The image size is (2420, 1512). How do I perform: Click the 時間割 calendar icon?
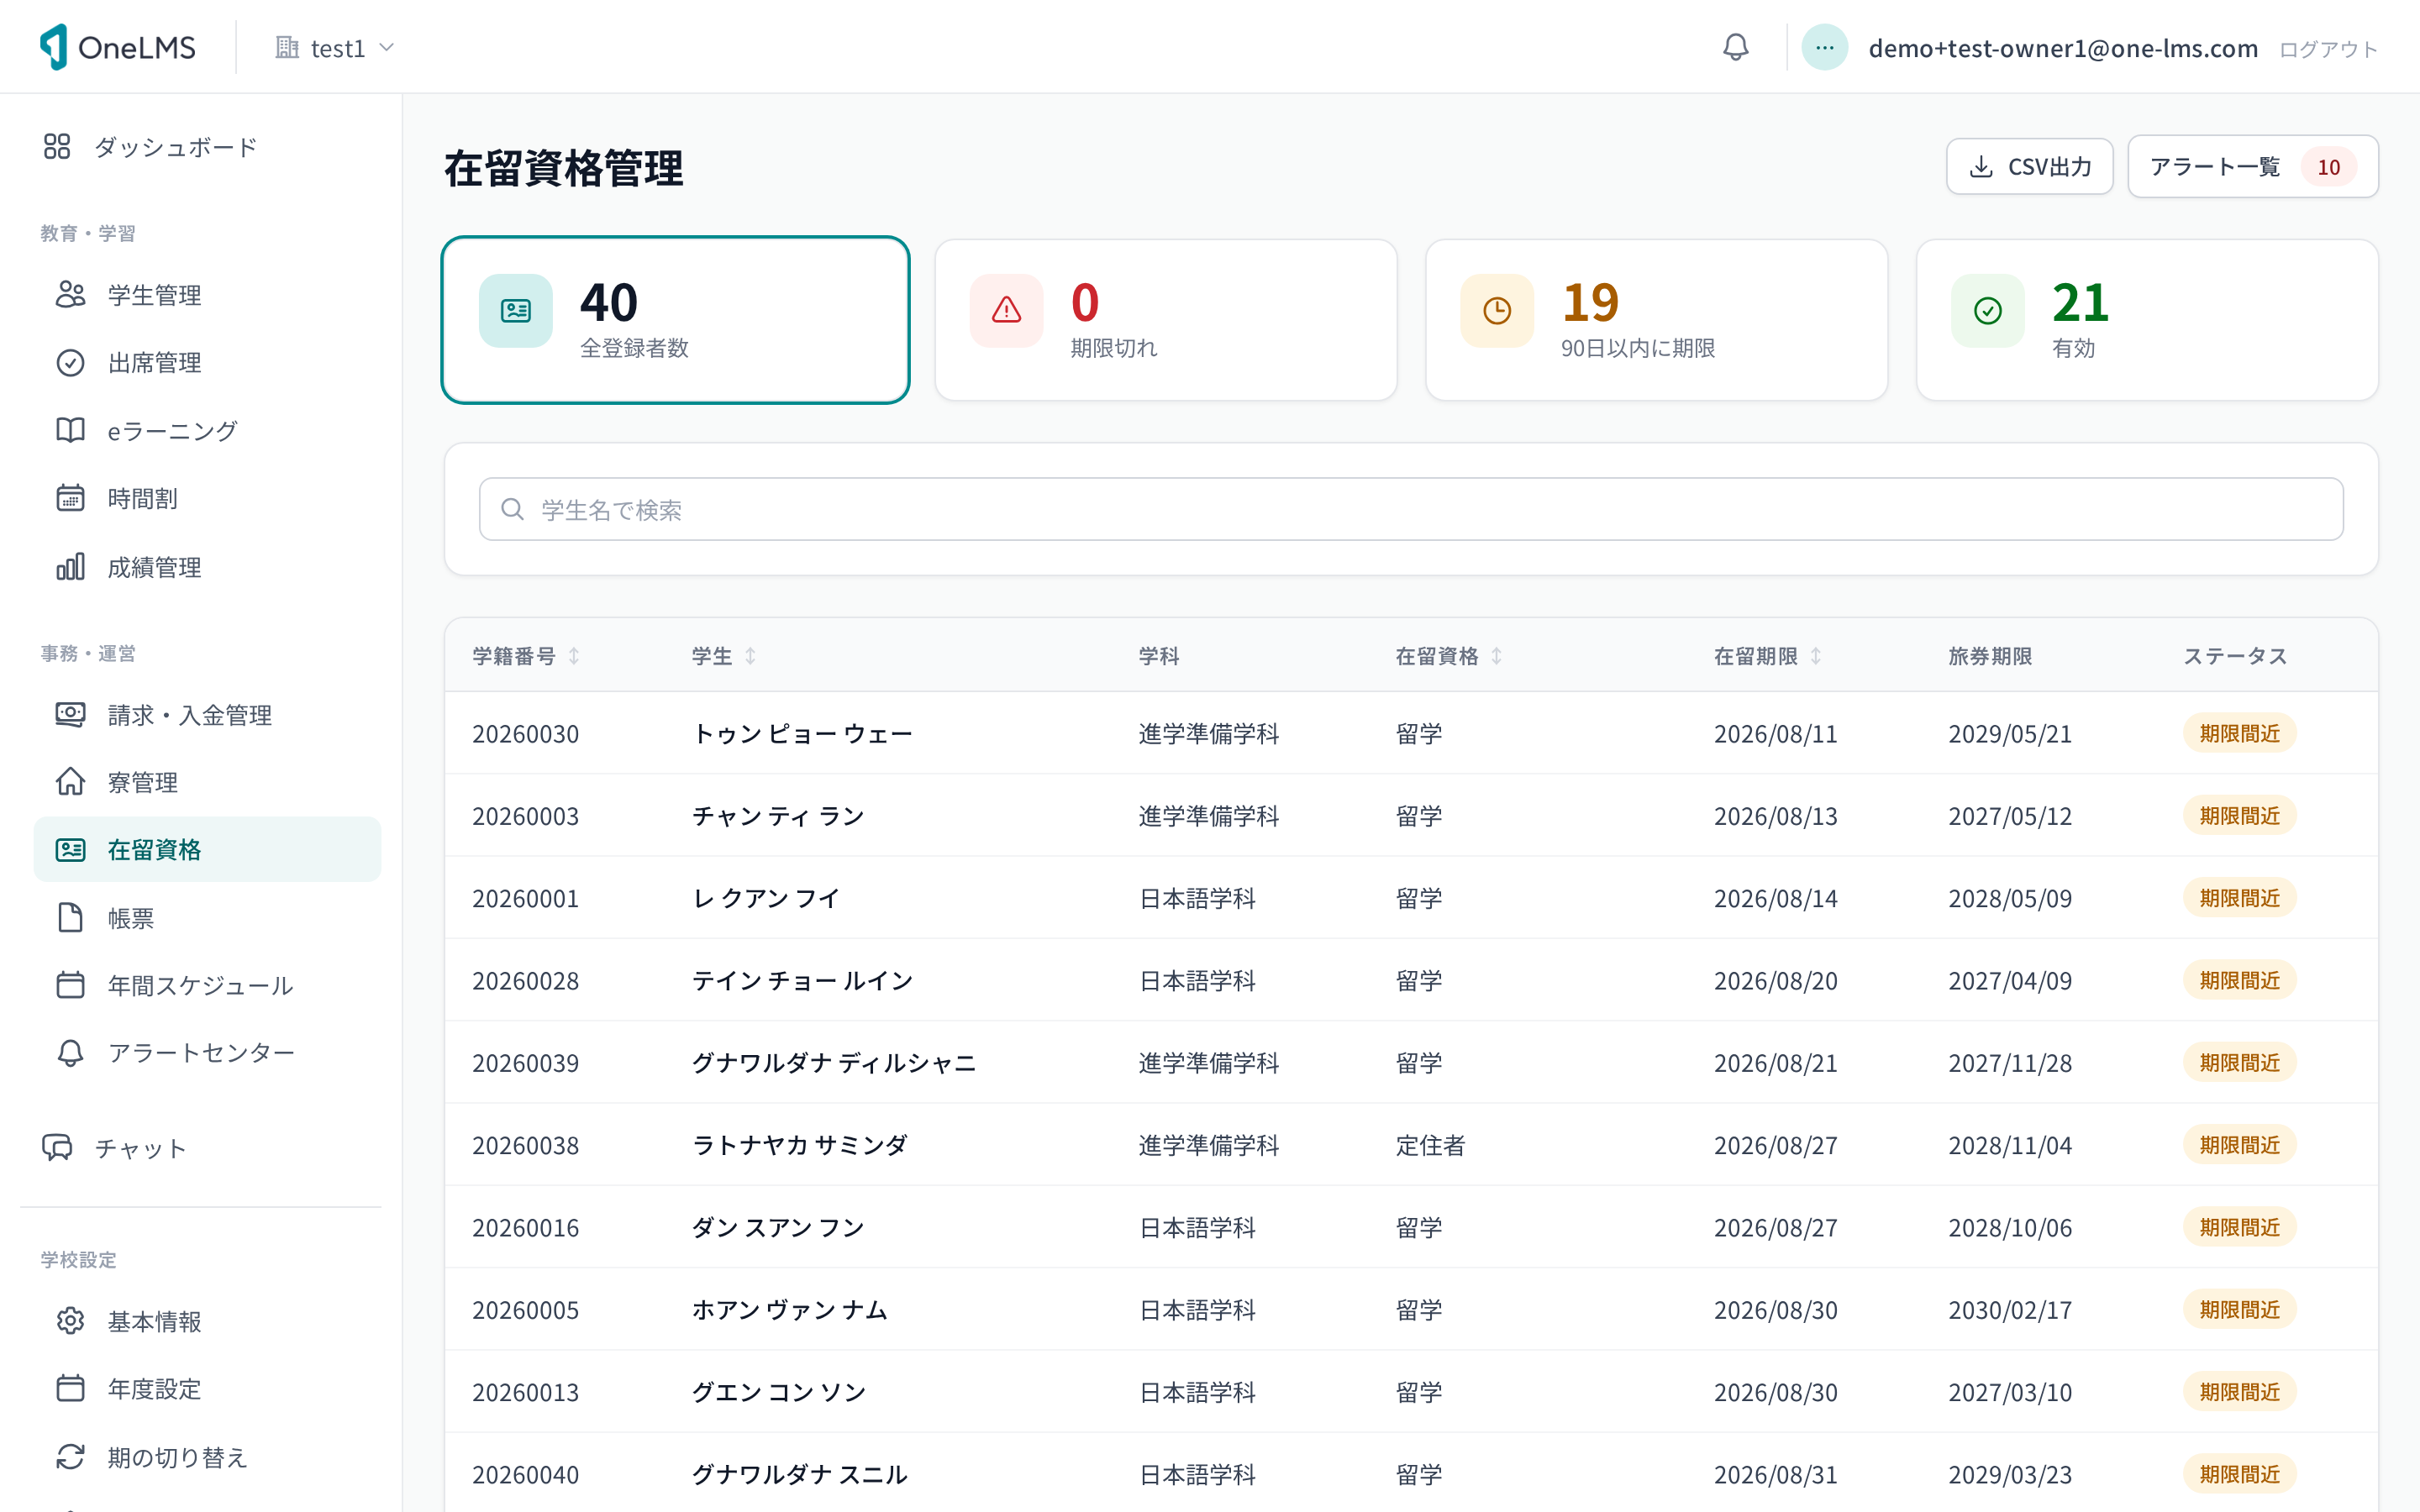[70, 498]
